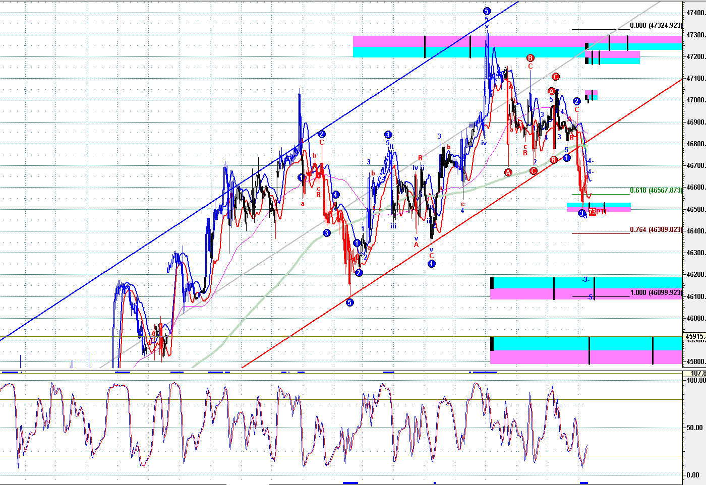This screenshot has width=706, height=485.
Task: Pick the 46700 price axis label
Action: [696, 165]
